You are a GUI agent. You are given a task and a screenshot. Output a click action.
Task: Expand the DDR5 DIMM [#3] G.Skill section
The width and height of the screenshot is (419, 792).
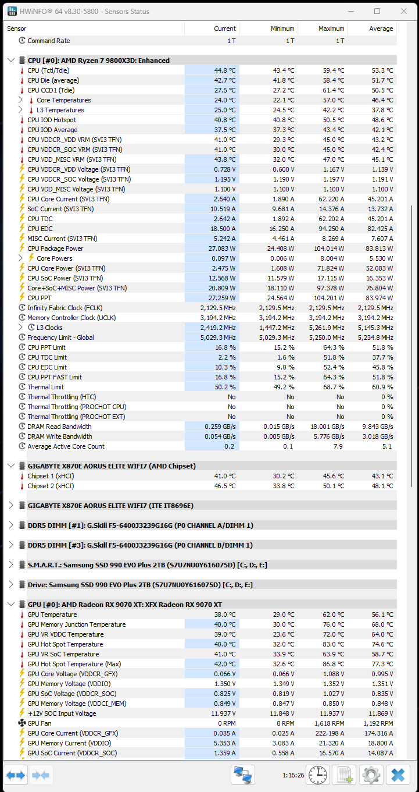11,545
